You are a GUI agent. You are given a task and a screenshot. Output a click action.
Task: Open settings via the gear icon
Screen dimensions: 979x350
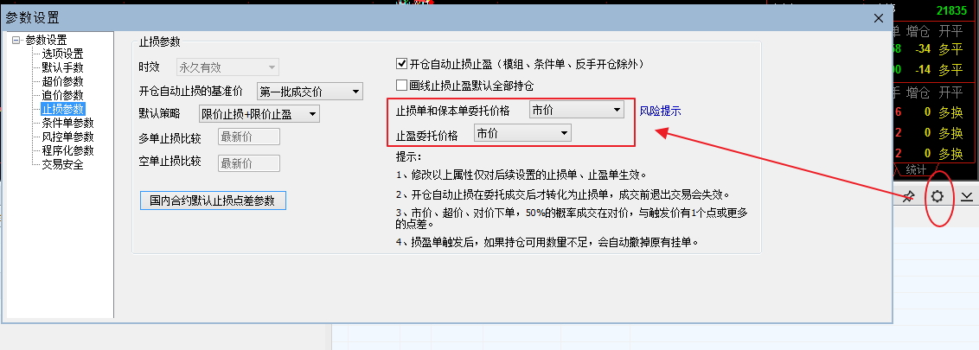pyautogui.click(x=937, y=196)
